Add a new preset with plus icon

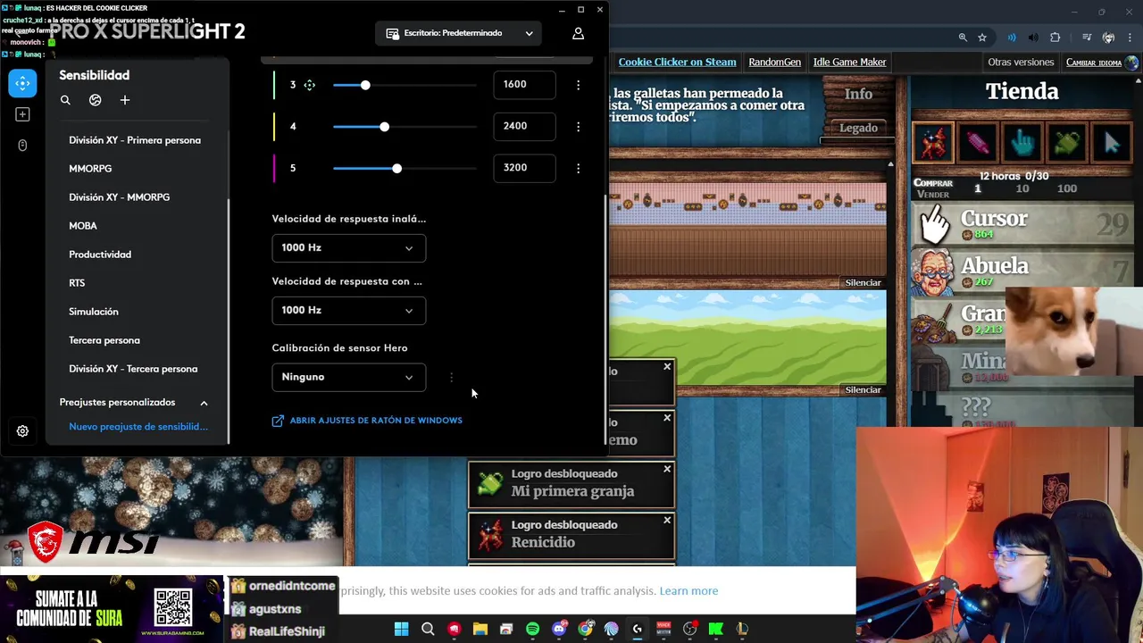click(x=125, y=100)
